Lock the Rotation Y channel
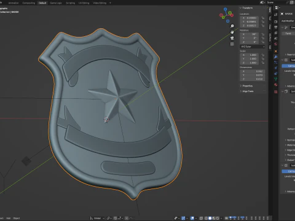The height and width of the screenshot is (221, 295). click(262, 38)
